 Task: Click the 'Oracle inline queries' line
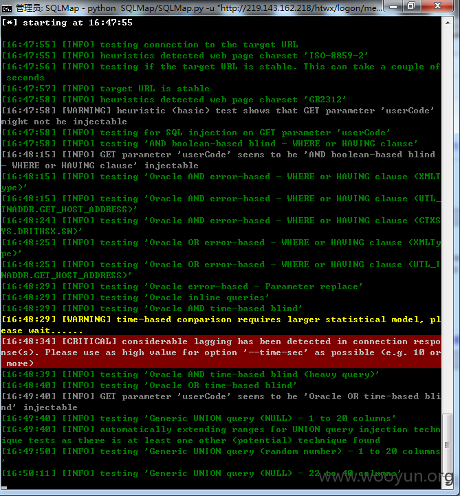pyautogui.click(x=135, y=297)
